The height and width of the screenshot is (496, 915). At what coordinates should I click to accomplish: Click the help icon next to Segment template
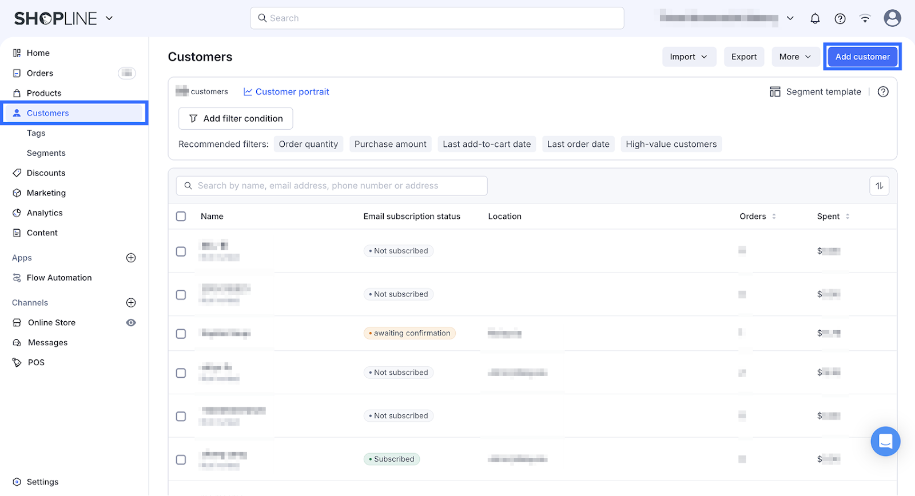pyautogui.click(x=883, y=92)
